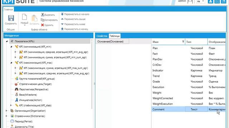The image size is (229, 128).
Task: Delete item with red X Удалить
Action: click(x=43, y=25)
